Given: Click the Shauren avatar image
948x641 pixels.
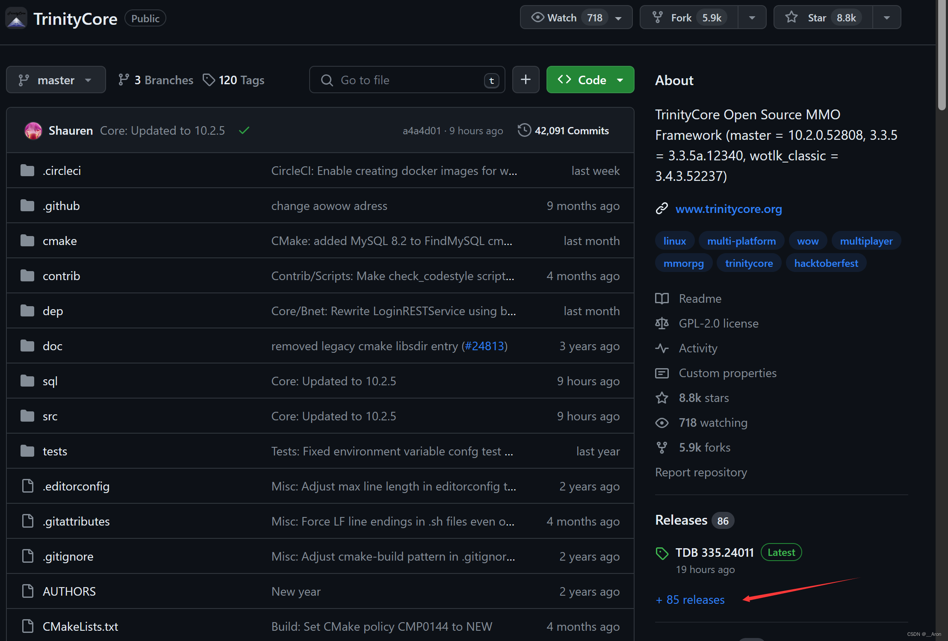Looking at the screenshot, I should 33,130.
